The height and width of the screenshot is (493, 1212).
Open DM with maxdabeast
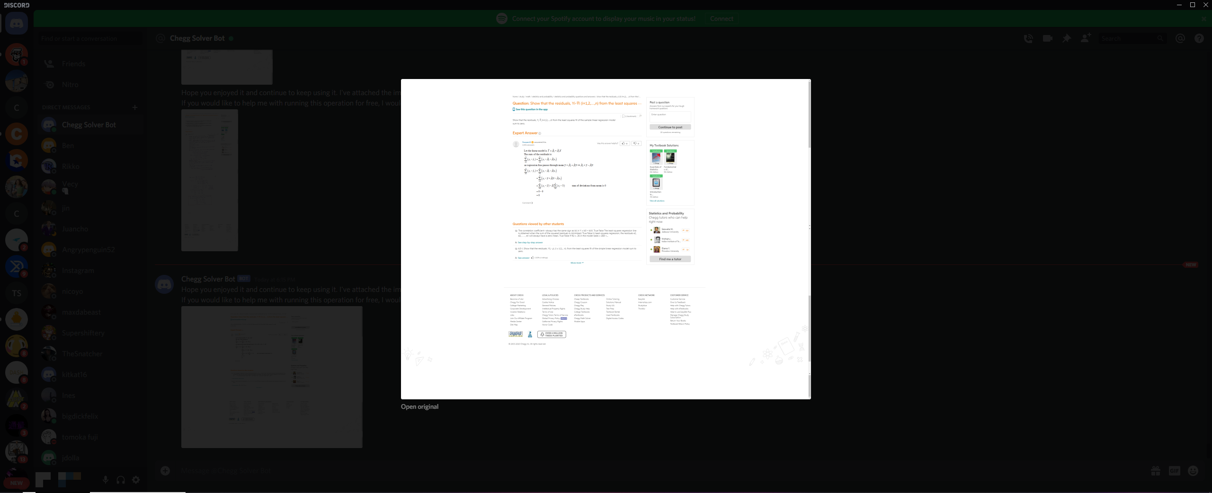click(x=90, y=312)
